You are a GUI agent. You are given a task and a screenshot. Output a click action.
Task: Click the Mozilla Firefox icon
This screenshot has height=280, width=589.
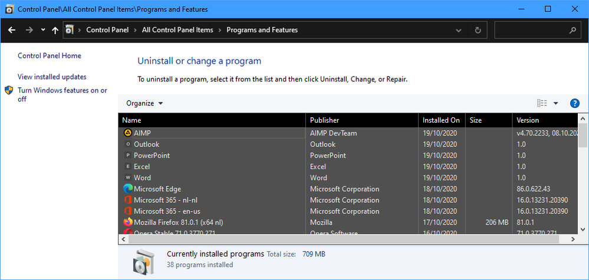pos(128,222)
